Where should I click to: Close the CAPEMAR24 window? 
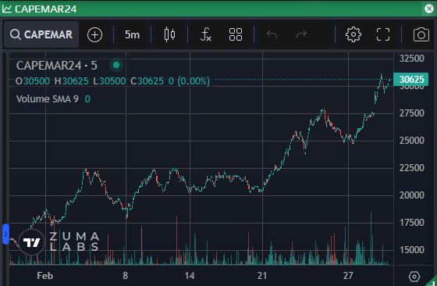tap(429, 9)
